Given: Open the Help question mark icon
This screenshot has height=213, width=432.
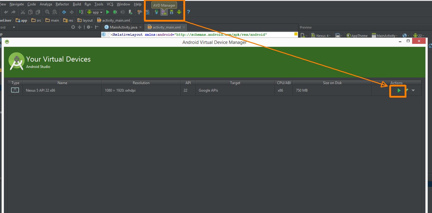Looking at the screenshot, I should [x=188, y=12].
